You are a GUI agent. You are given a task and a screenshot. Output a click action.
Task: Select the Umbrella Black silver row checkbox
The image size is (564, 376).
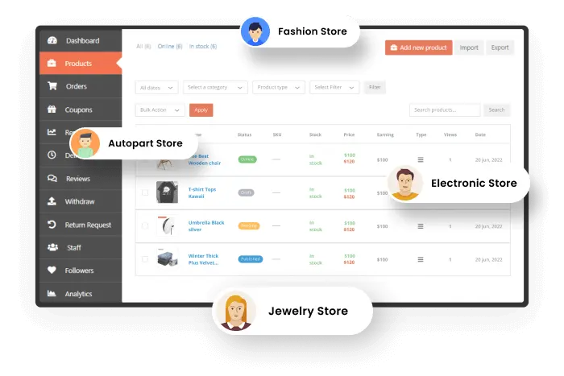pos(145,226)
